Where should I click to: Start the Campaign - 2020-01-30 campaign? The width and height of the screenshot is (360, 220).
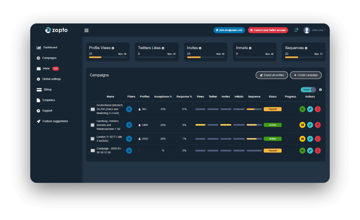tap(302, 150)
